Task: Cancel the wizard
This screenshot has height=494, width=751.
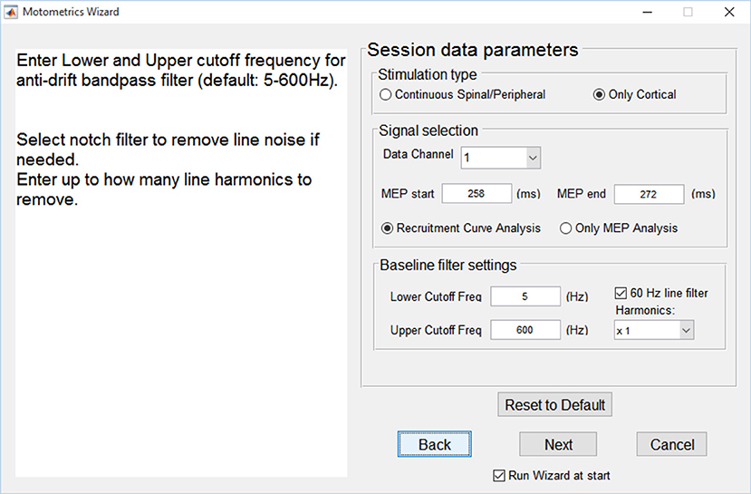Action: click(x=671, y=444)
